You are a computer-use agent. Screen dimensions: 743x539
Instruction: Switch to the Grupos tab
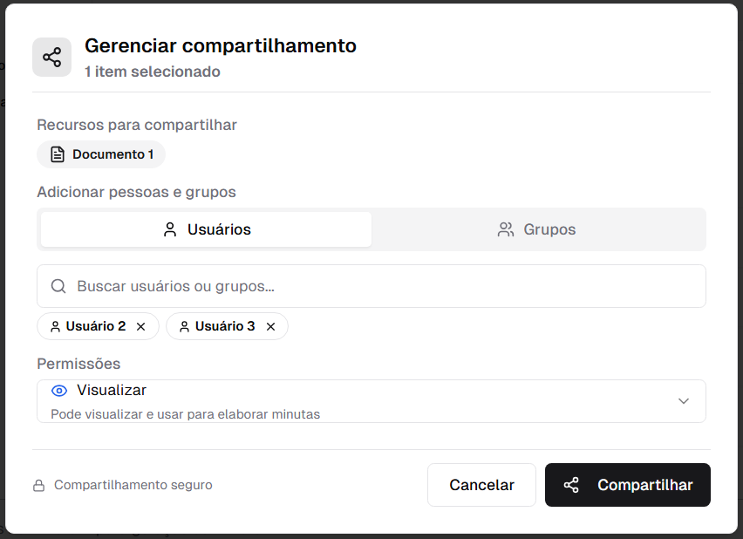(537, 229)
